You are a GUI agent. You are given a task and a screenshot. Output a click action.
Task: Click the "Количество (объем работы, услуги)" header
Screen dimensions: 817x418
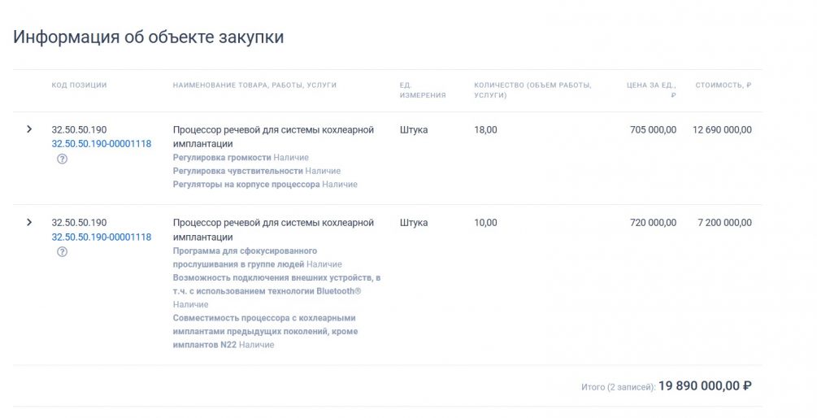point(532,89)
